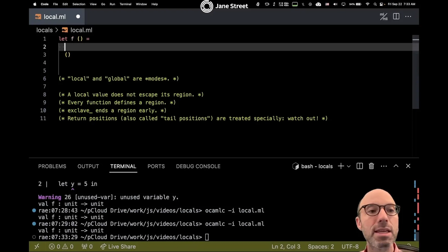Open forwarded ports indicator in status bar
This screenshot has height=252, width=448.
[87, 246]
